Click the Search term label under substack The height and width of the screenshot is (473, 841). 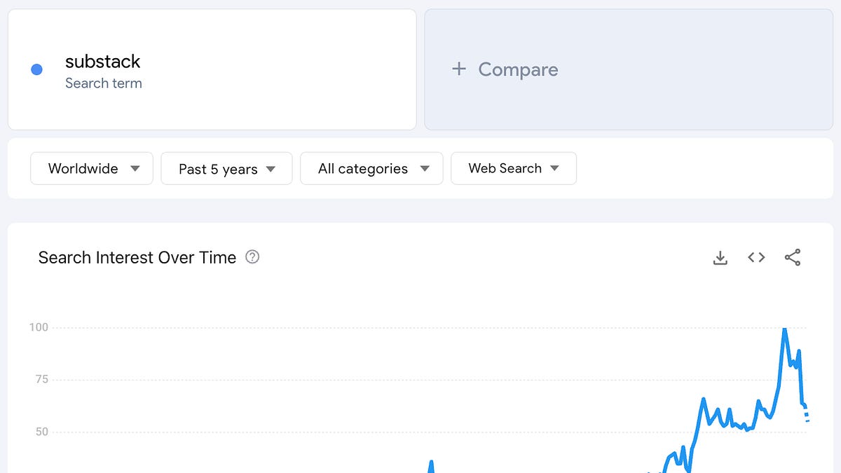(x=104, y=83)
